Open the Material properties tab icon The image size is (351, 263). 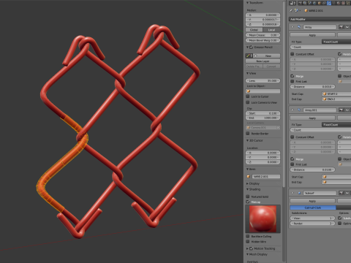click(339, 3)
